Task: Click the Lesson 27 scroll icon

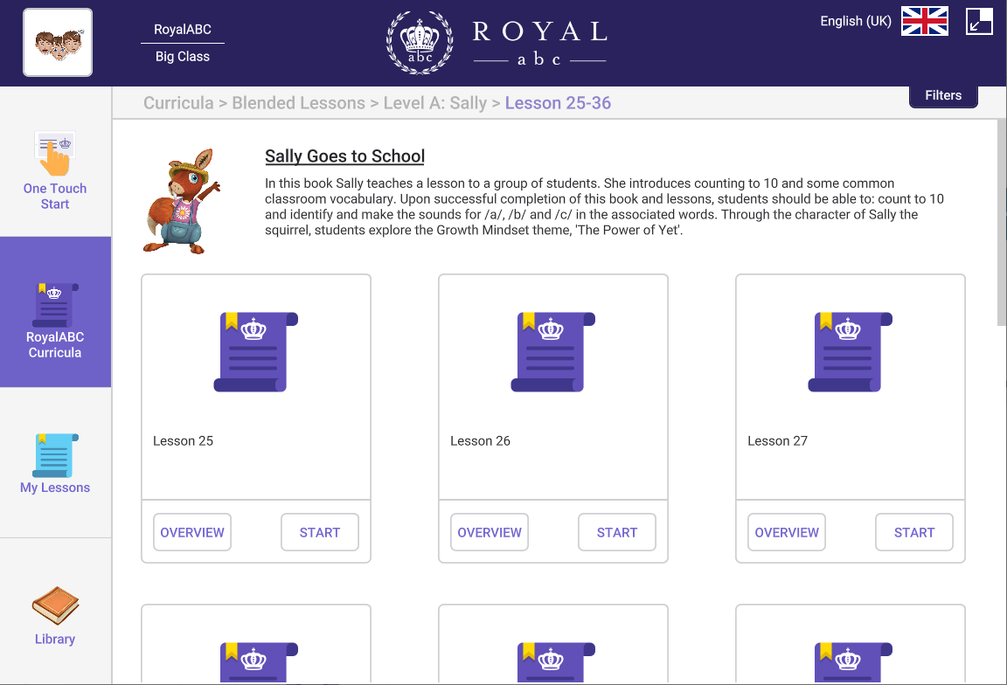Action: pyautogui.click(x=851, y=352)
